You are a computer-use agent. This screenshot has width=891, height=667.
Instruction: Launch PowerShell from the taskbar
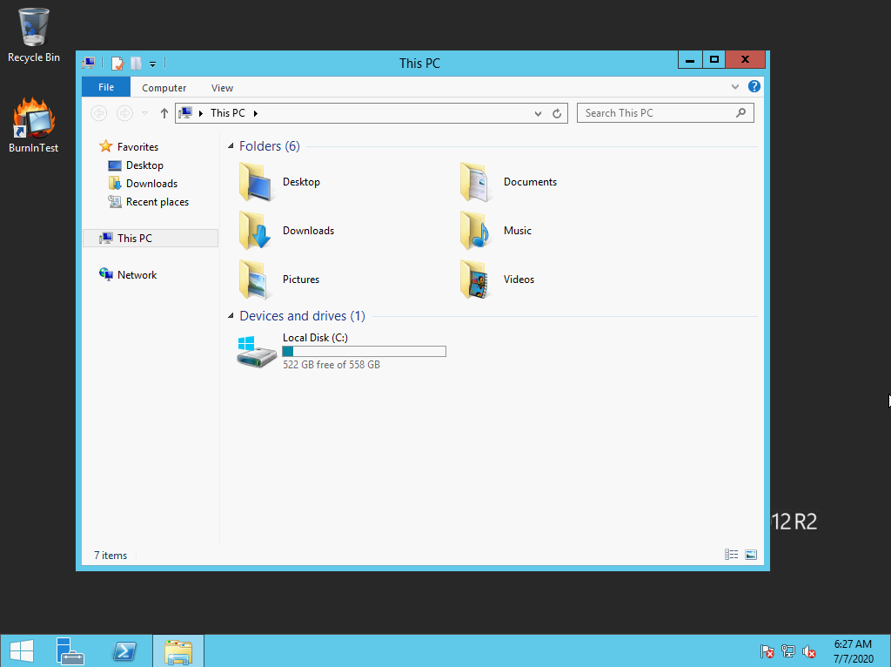(124, 651)
